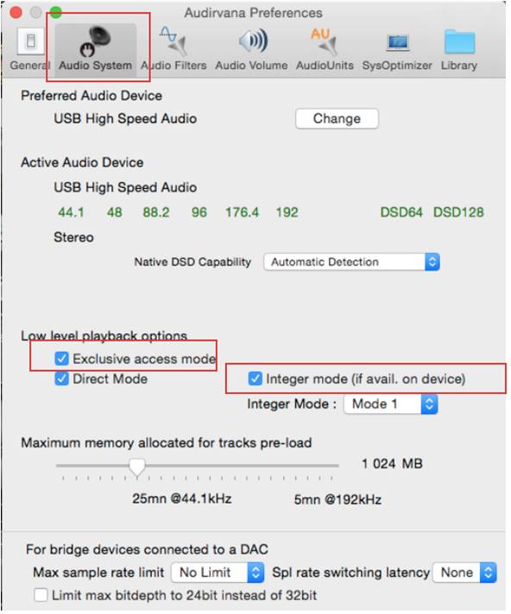Screen dimensions: 511x614
Task: Open the Native DSD Capability dropdown
Action: [351, 261]
